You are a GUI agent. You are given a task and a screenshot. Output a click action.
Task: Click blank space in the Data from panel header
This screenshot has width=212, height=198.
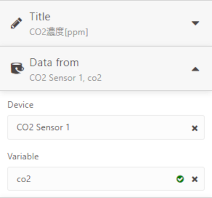tap(142, 69)
